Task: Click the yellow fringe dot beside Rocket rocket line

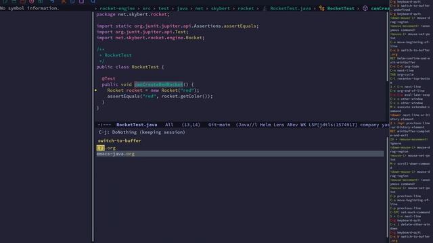Action: (x=95, y=90)
